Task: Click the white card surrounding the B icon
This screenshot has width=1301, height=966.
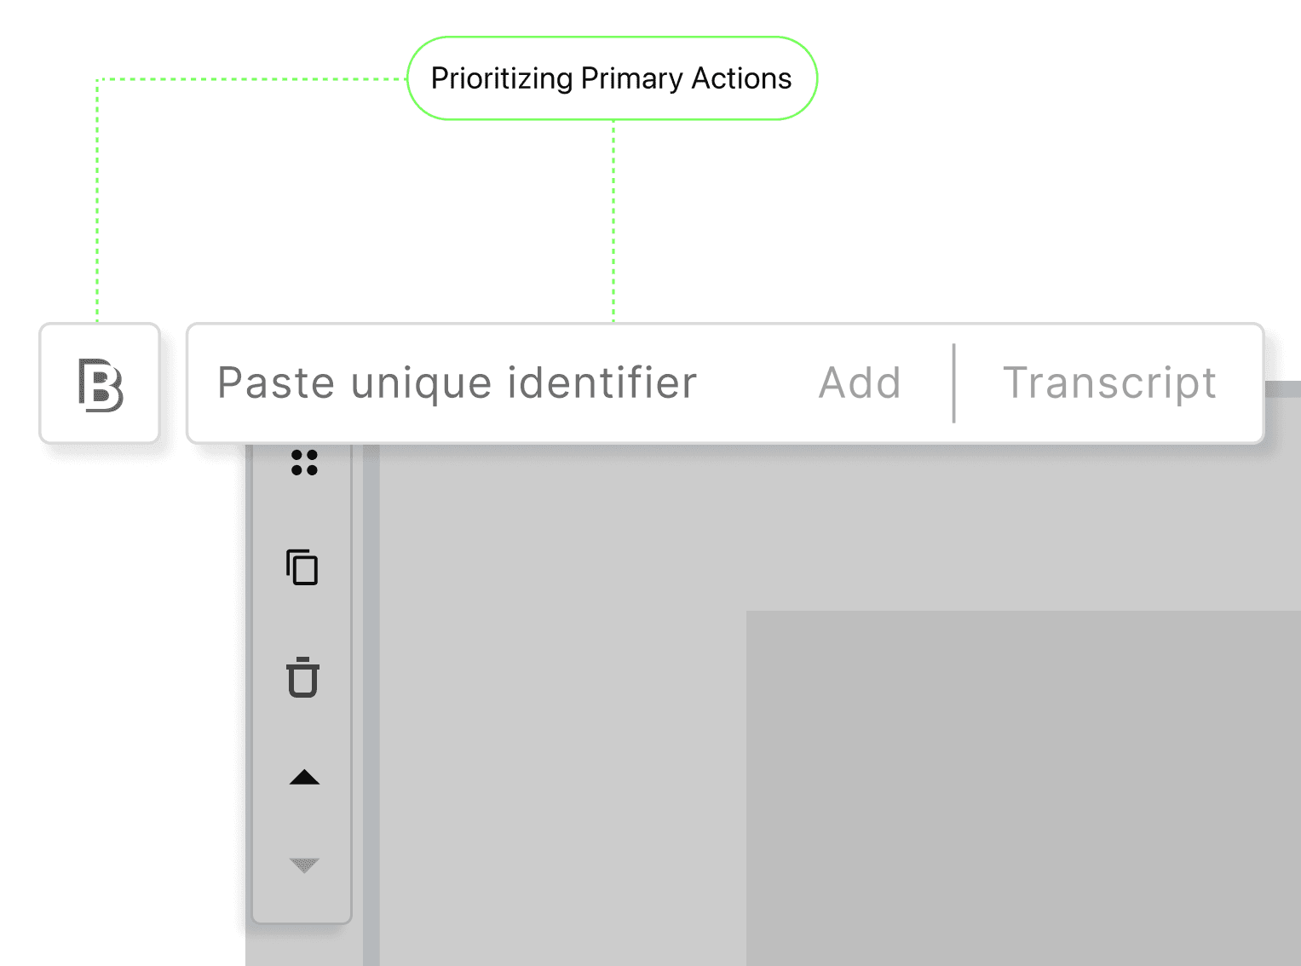Action: point(100,383)
